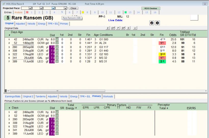The width and height of the screenshot is (209, 138).
Task: Open the Original 2 tab
Action: [x=28, y=96]
